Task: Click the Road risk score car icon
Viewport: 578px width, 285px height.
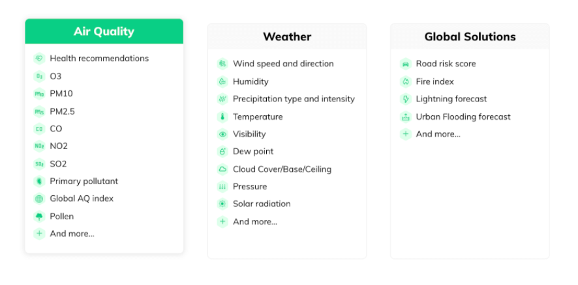Action: (406, 64)
